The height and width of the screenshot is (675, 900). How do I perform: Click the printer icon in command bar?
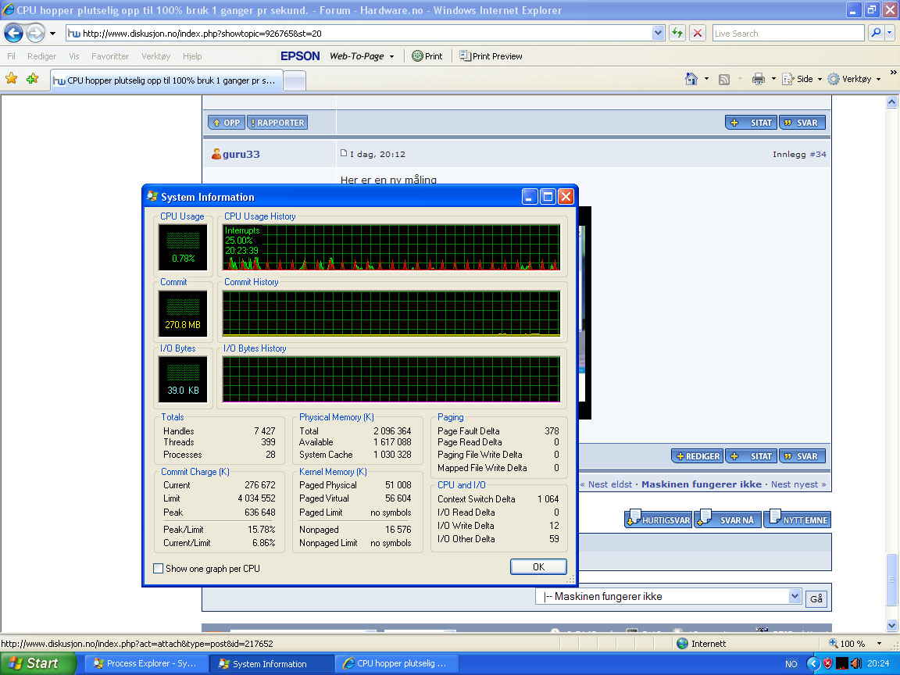tap(758, 79)
